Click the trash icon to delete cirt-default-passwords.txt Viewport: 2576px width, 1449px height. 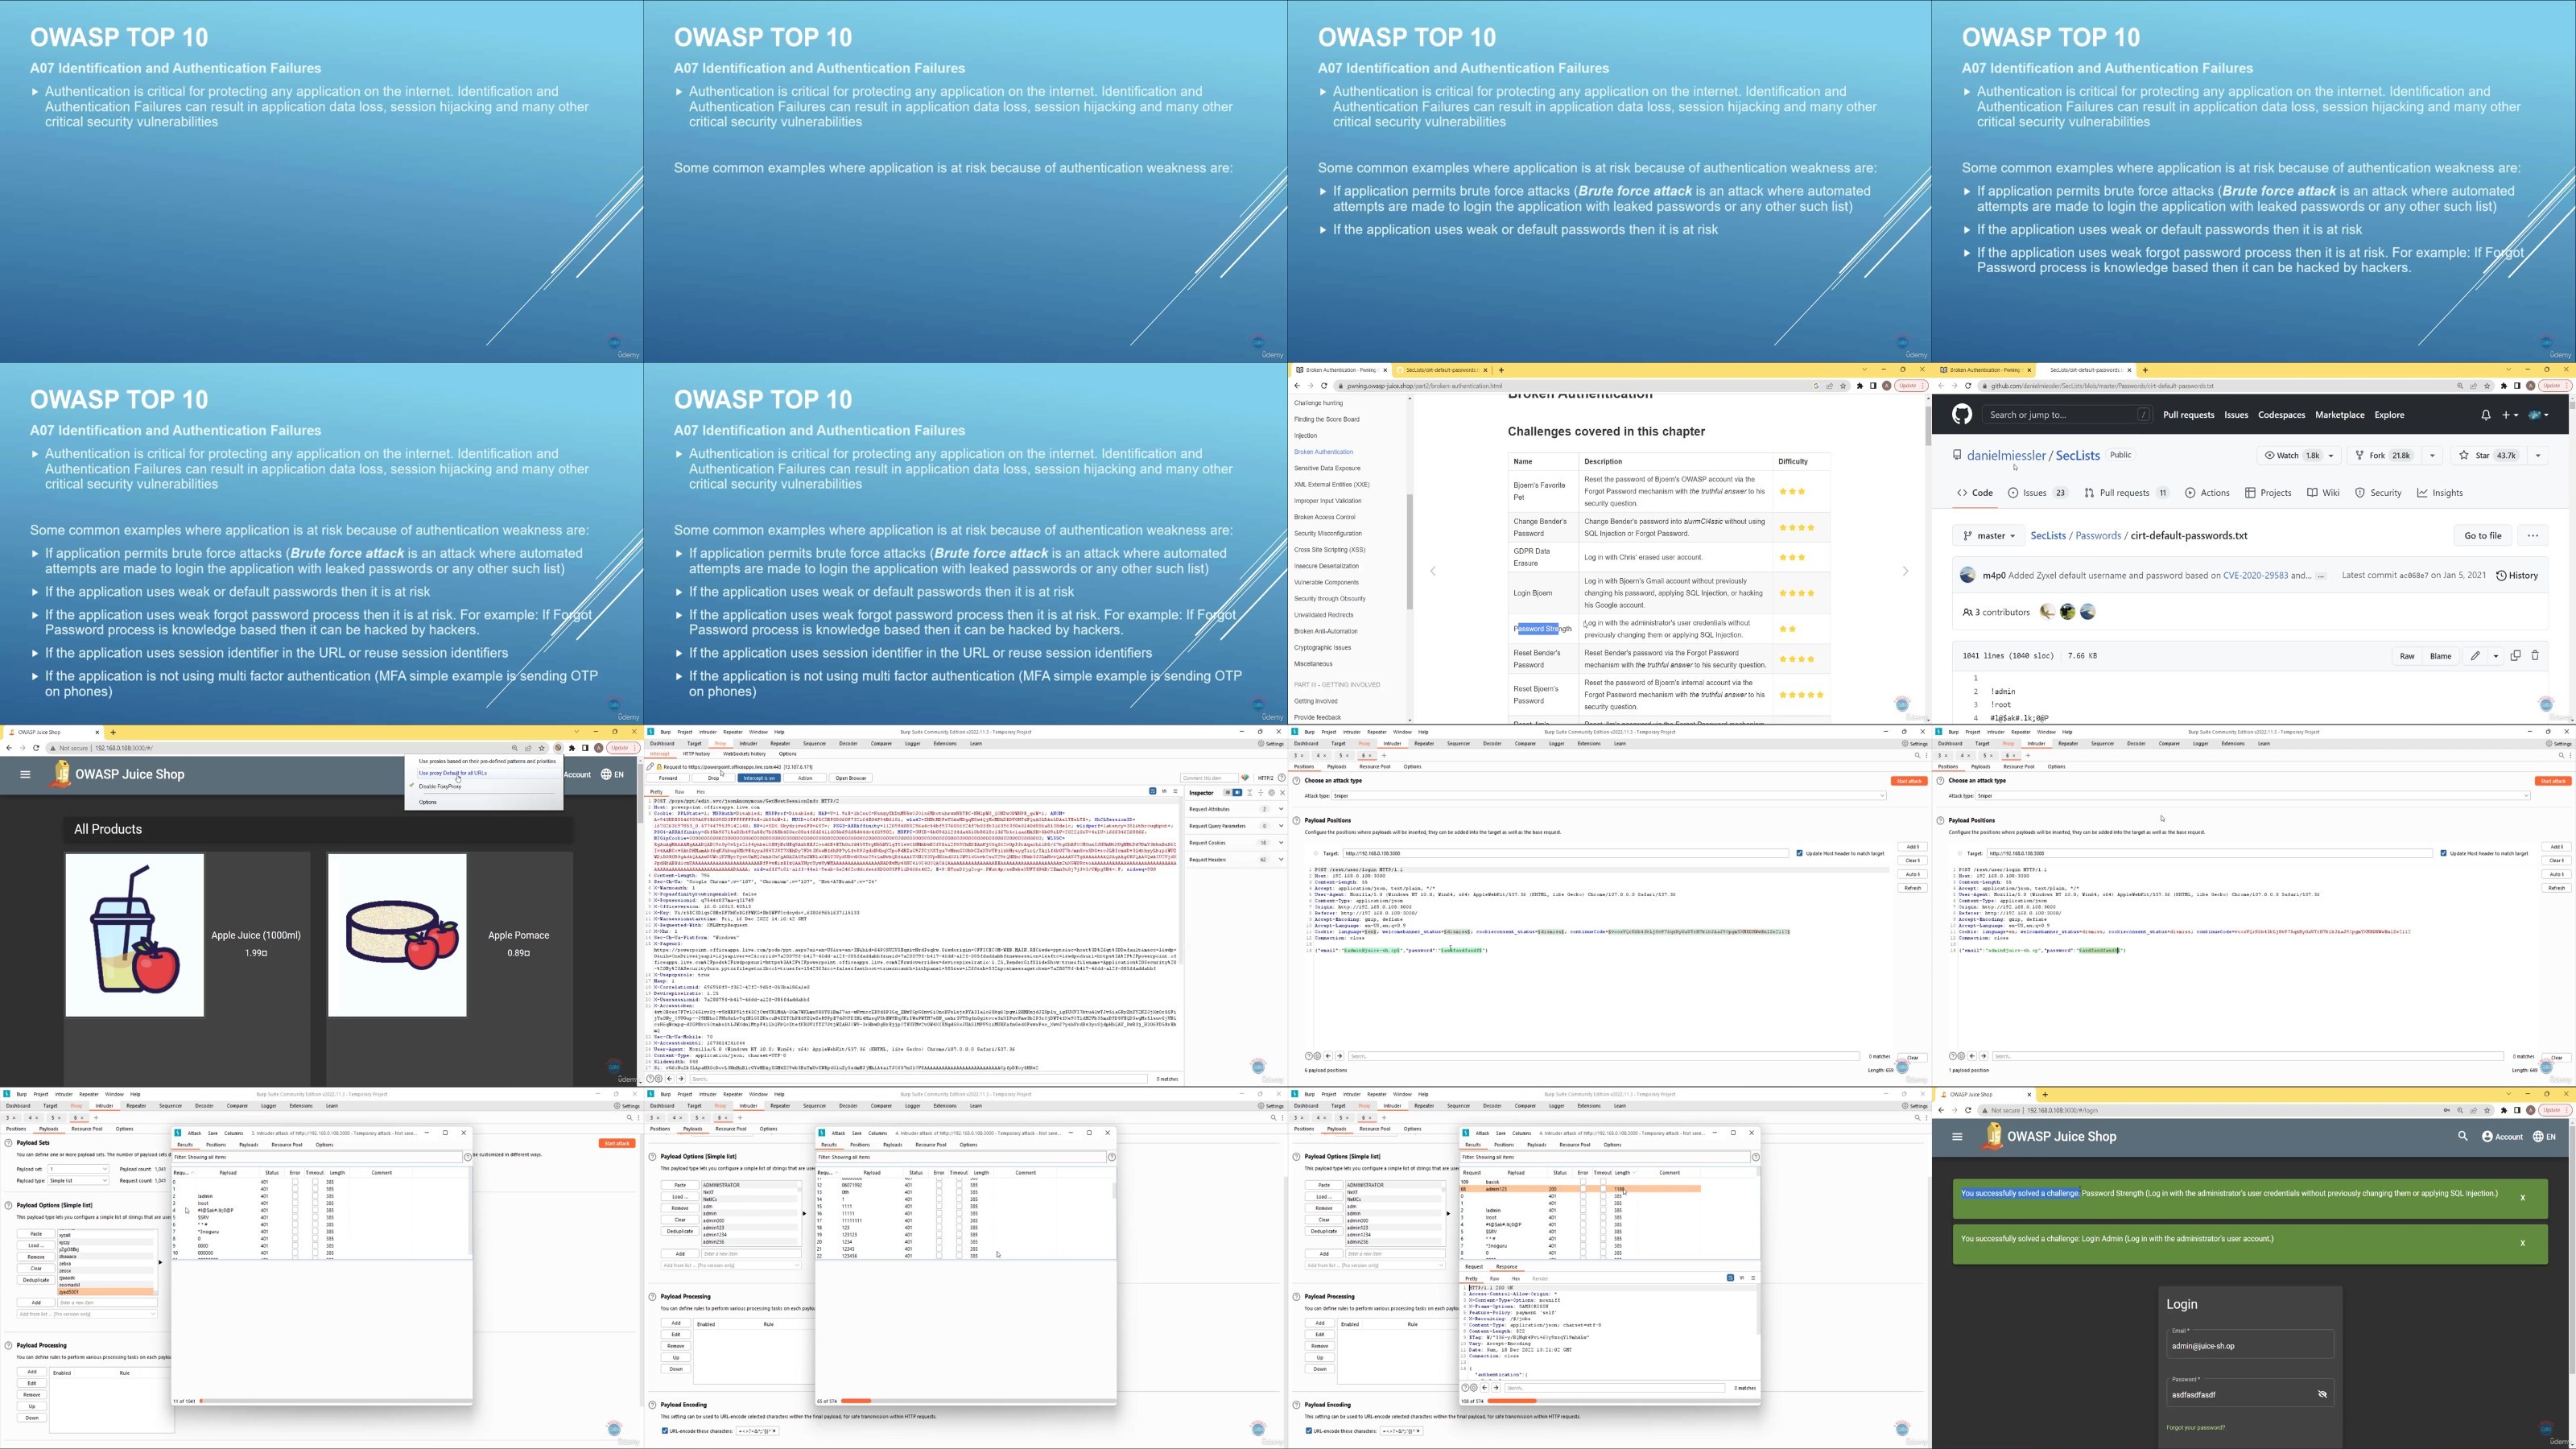2535,656
